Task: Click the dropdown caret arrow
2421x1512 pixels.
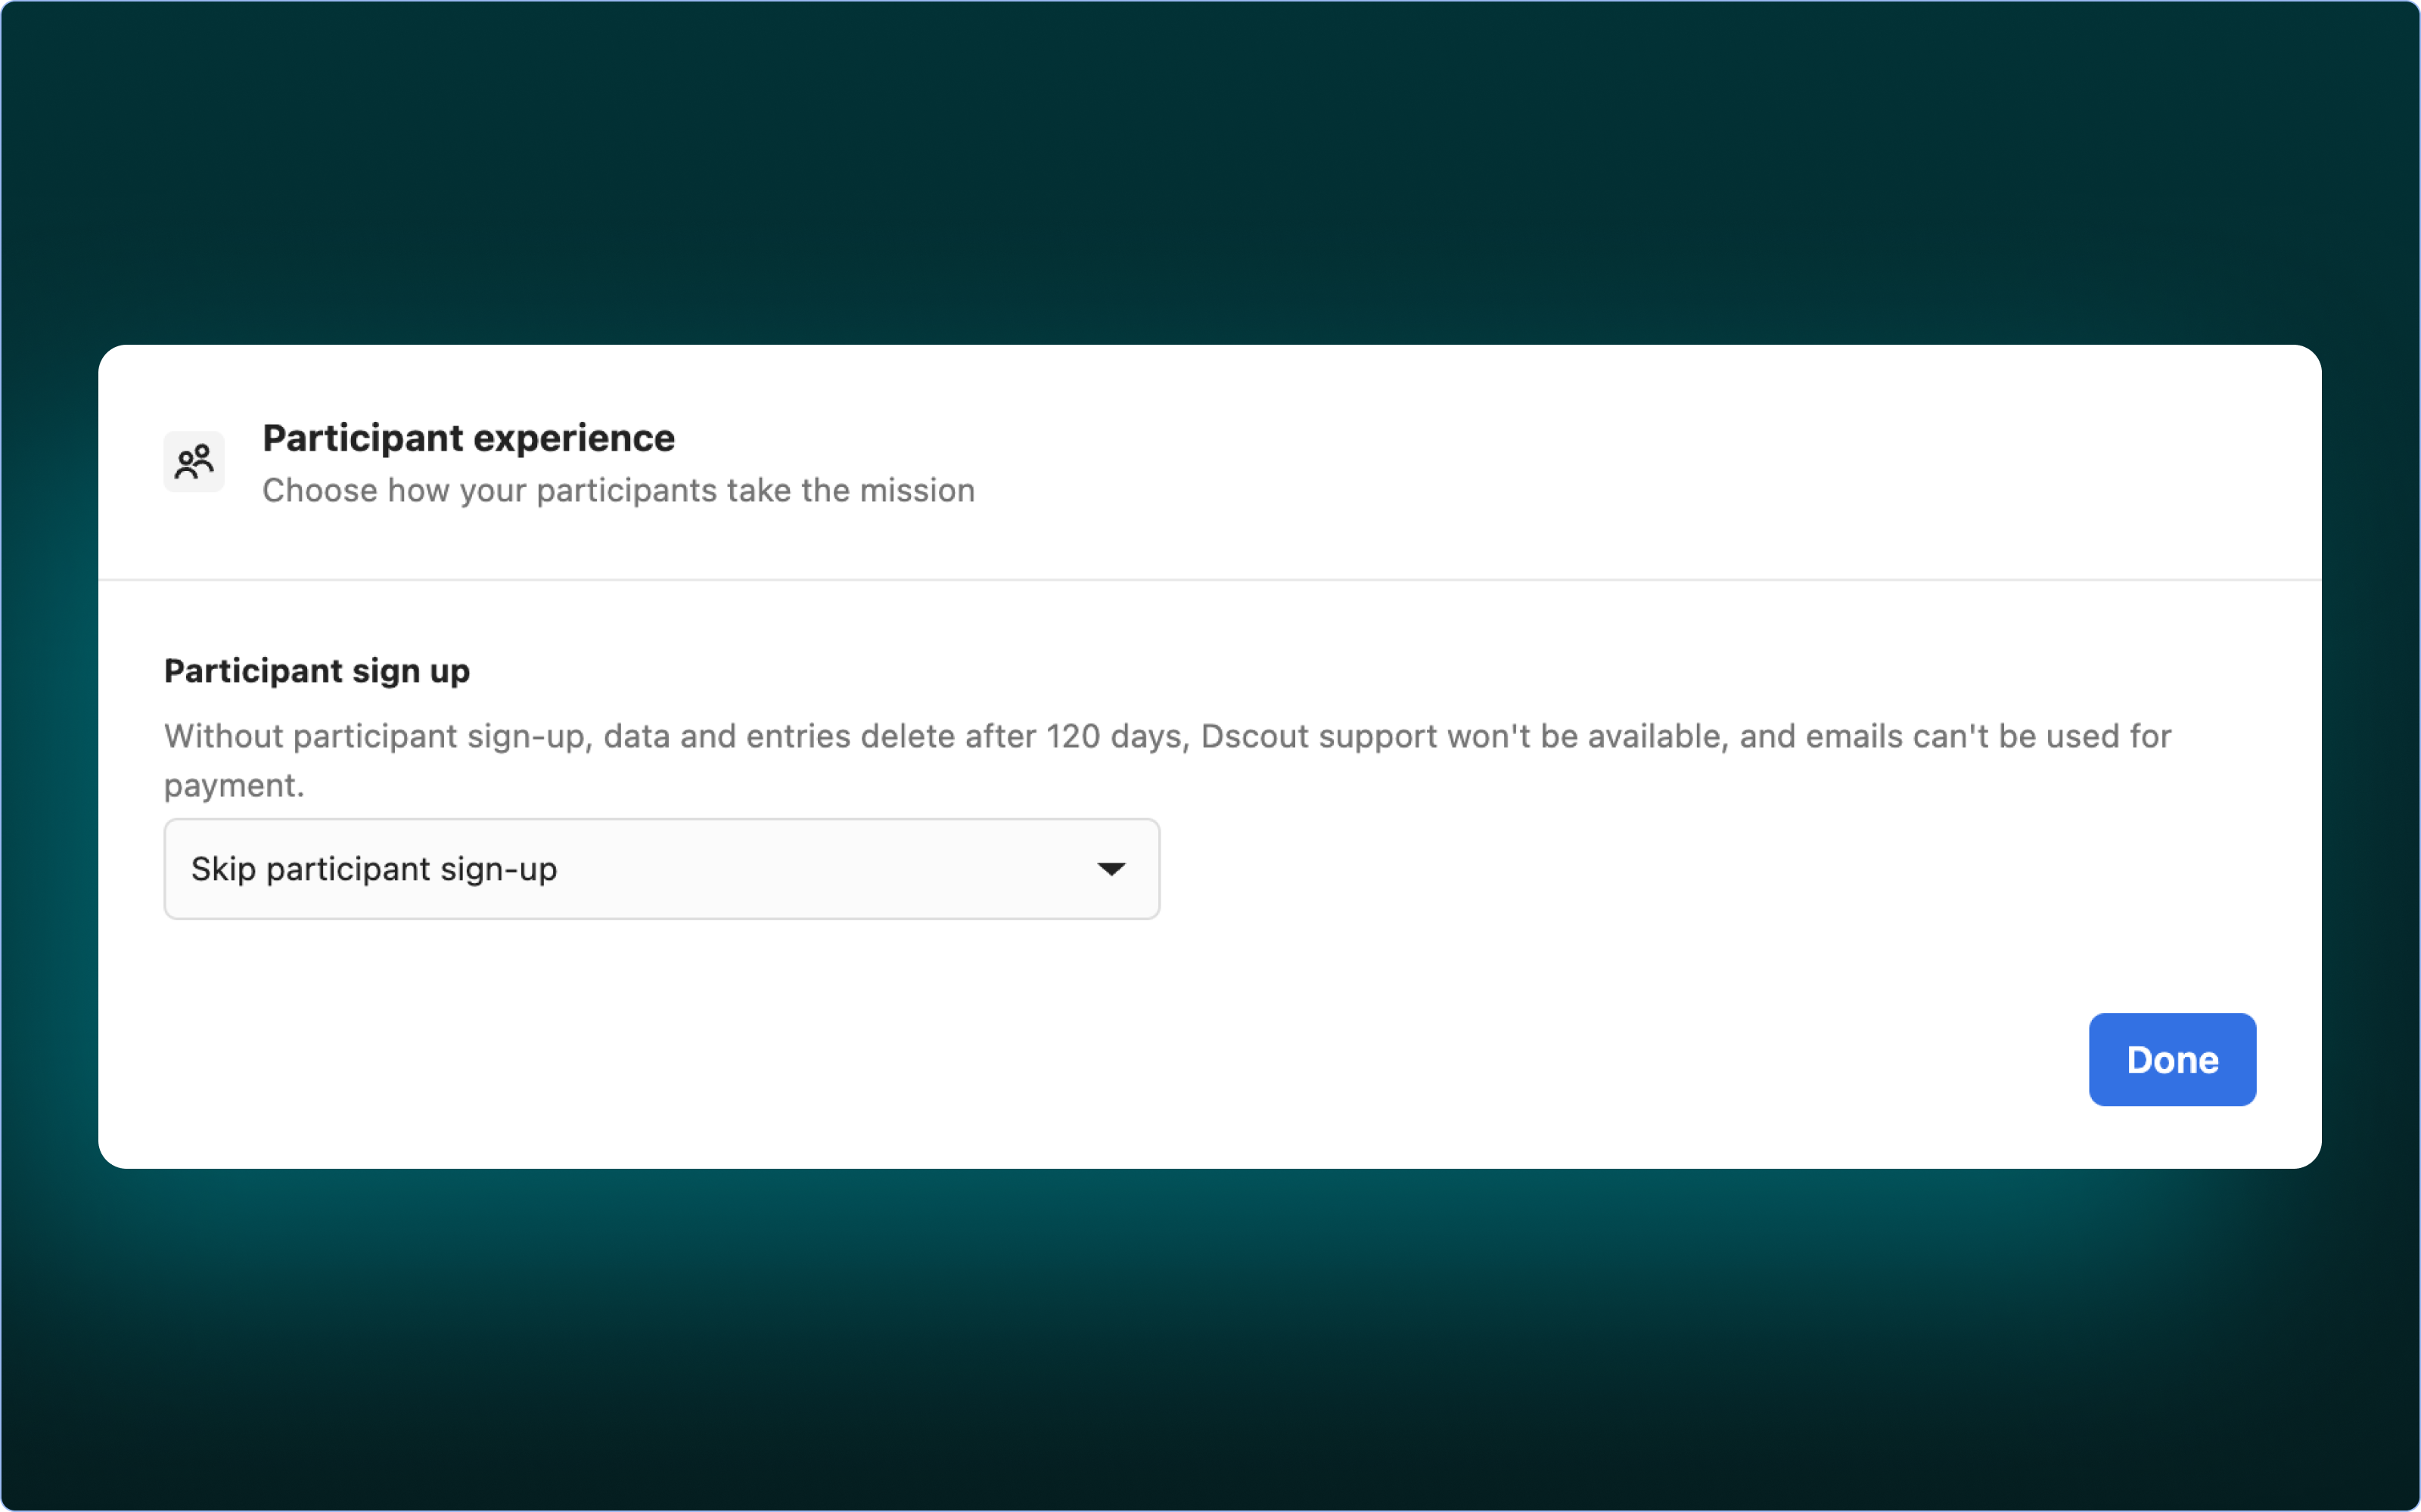Action: [1111, 869]
